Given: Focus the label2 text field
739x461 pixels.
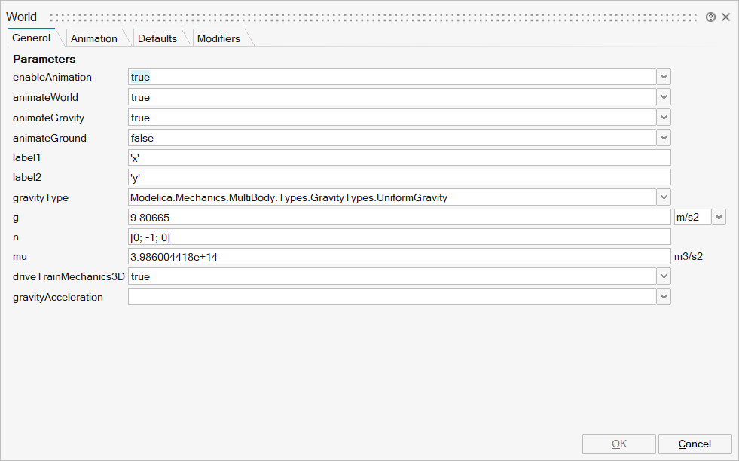Looking at the screenshot, I should [x=399, y=177].
